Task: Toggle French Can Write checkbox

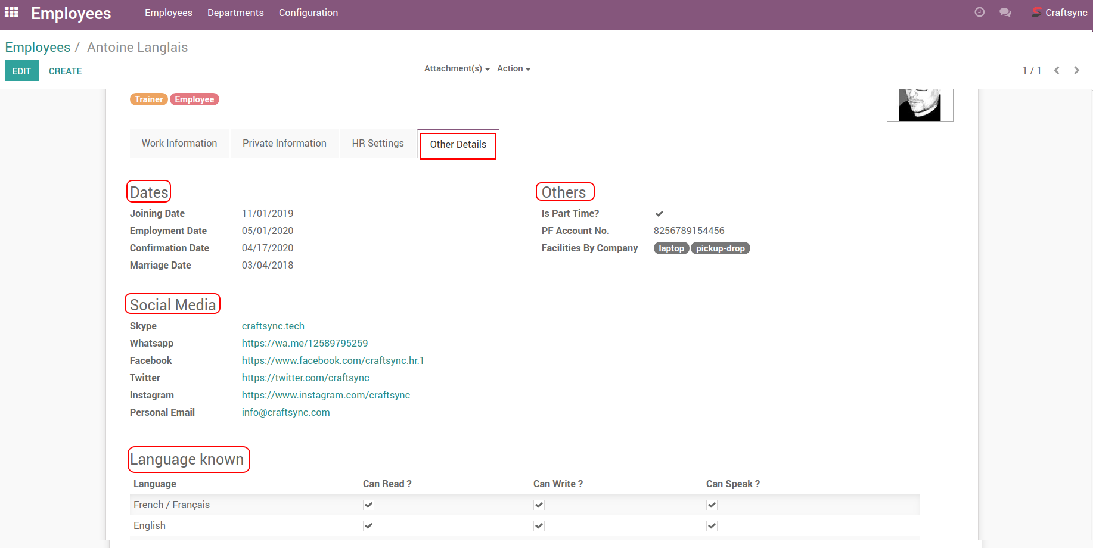Action: point(539,505)
